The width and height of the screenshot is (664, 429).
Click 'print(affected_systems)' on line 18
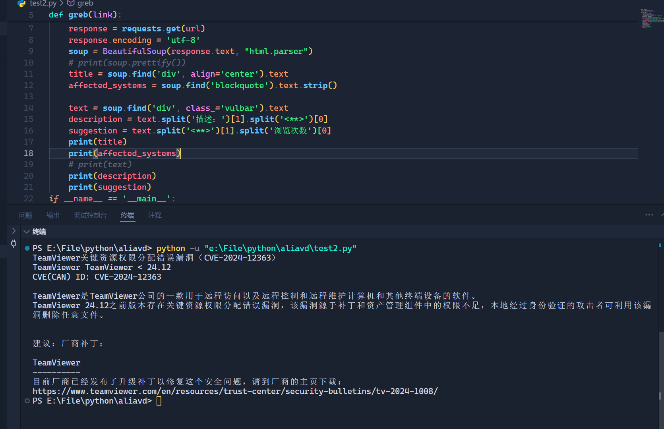click(124, 153)
